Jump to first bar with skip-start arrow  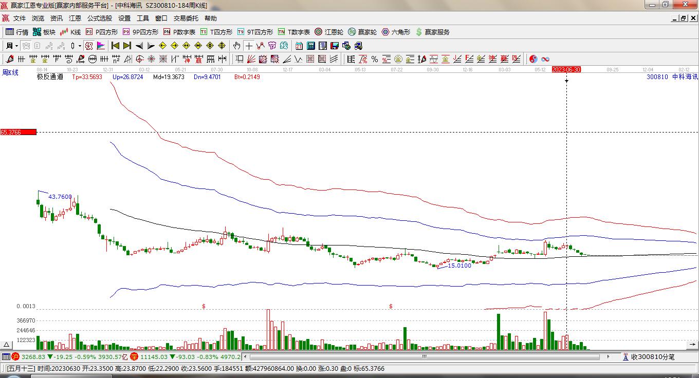tap(116, 46)
